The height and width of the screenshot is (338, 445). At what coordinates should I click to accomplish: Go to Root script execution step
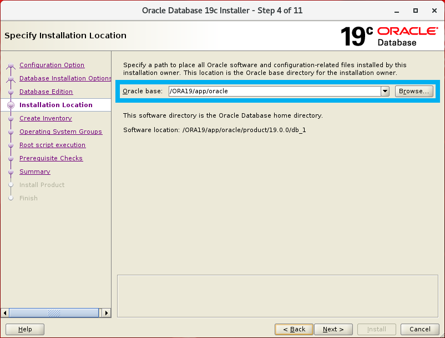(53, 145)
